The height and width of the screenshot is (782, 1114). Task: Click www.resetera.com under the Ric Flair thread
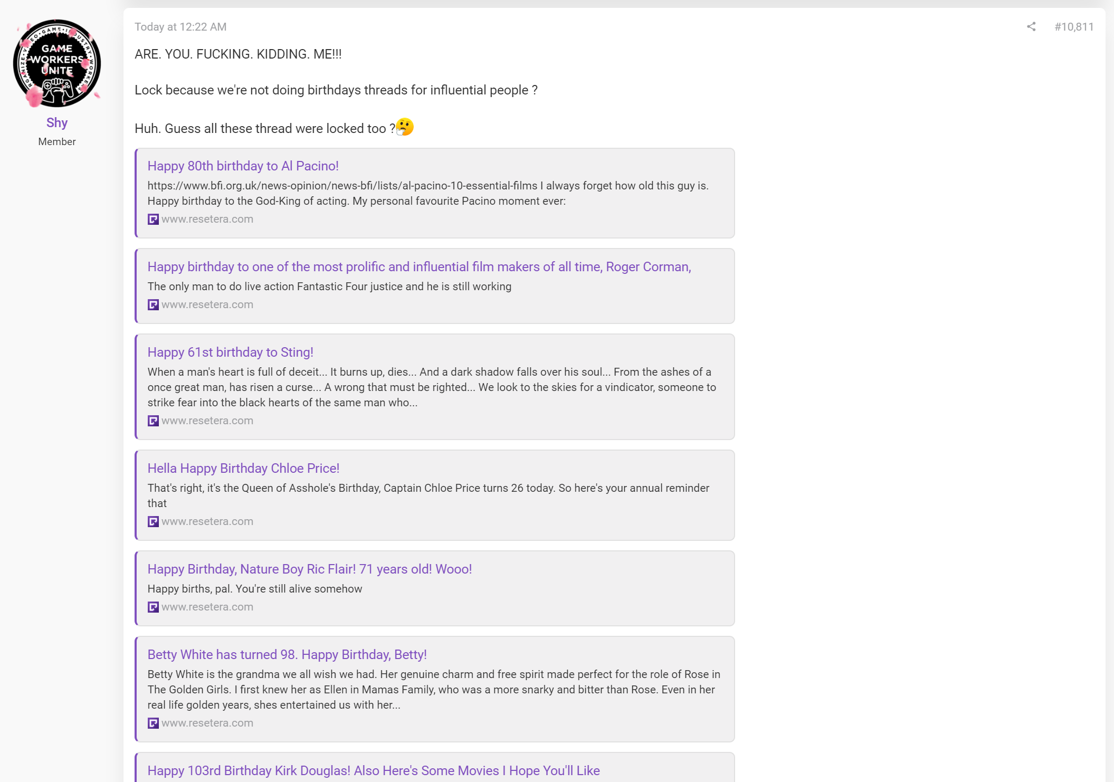(x=207, y=607)
